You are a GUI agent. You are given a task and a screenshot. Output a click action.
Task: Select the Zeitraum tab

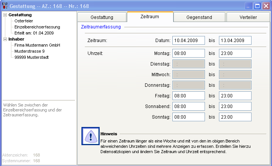pyautogui.click(x=150, y=17)
